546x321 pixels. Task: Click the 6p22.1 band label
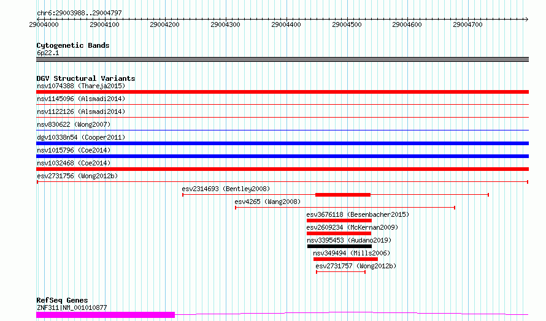(48, 53)
